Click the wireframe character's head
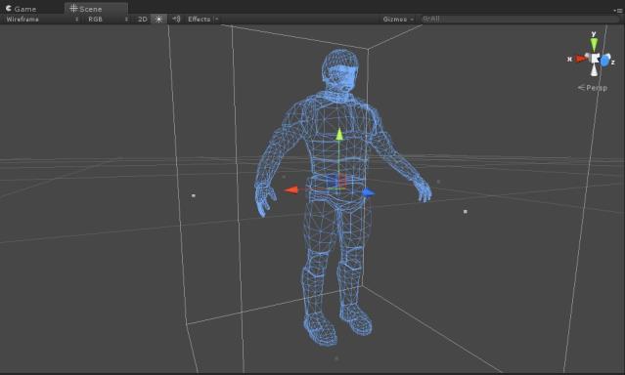Image resolution: width=625 pixels, height=375 pixels. pos(340,70)
